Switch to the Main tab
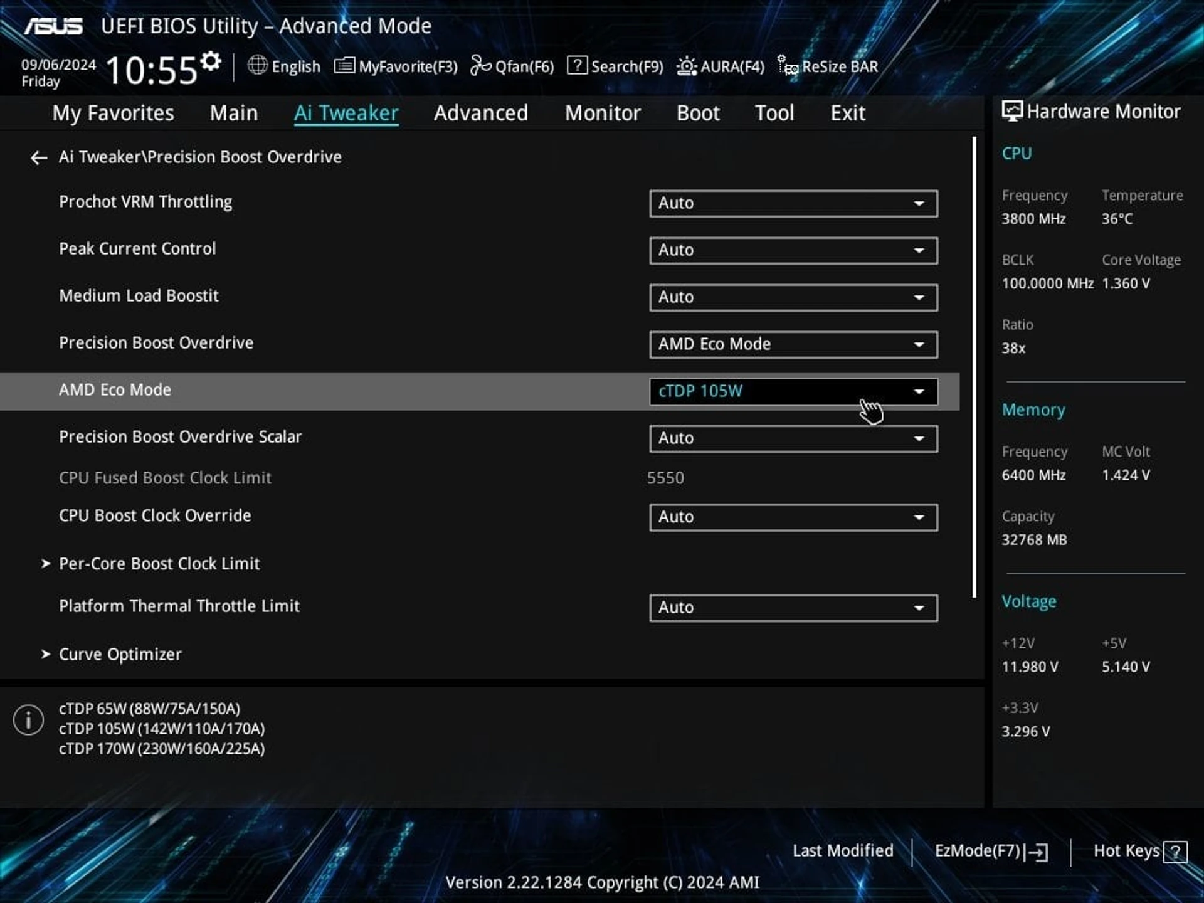 (233, 114)
